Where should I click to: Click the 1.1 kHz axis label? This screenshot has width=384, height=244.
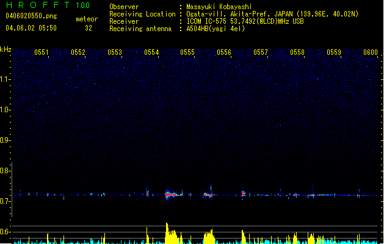[5, 79]
